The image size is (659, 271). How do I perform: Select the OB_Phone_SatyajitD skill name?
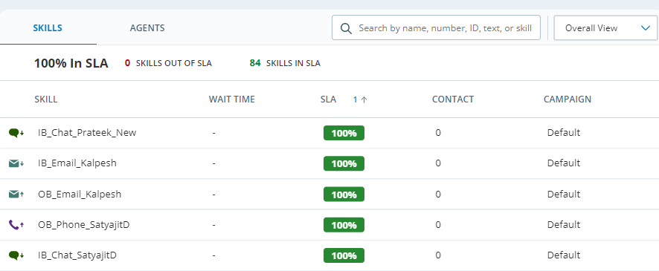[83, 225]
